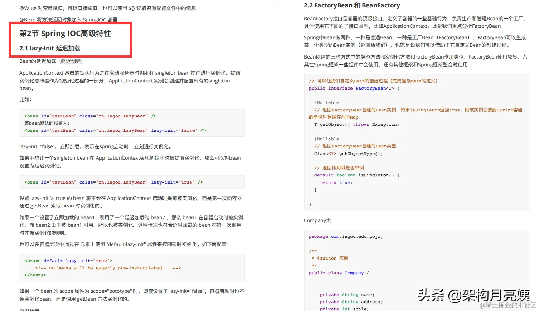Click the getObjectType() method in code

tap(361, 154)
